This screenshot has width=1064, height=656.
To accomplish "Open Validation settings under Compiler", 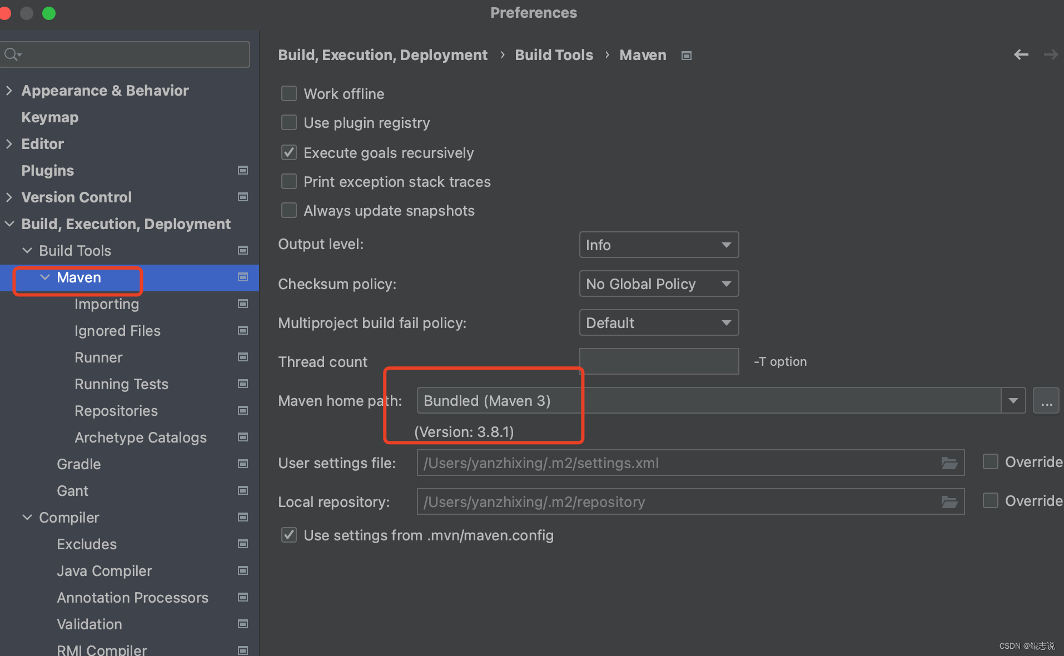I will click(90, 624).
